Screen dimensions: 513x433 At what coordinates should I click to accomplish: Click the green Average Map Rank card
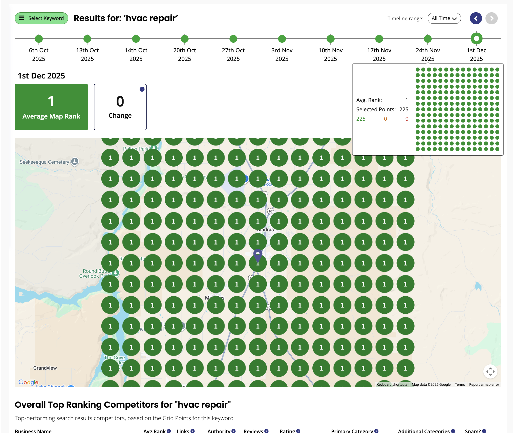coord(51,107)
